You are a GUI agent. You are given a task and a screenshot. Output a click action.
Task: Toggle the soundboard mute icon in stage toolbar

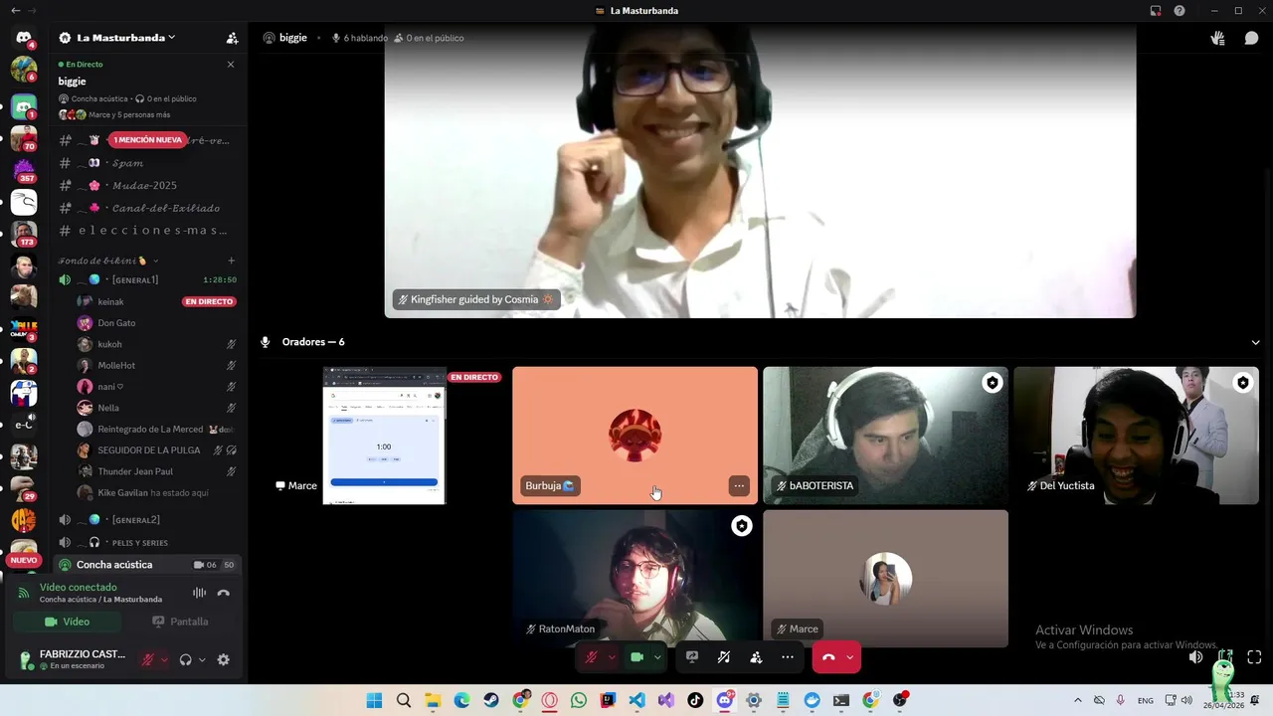(724, 656)
